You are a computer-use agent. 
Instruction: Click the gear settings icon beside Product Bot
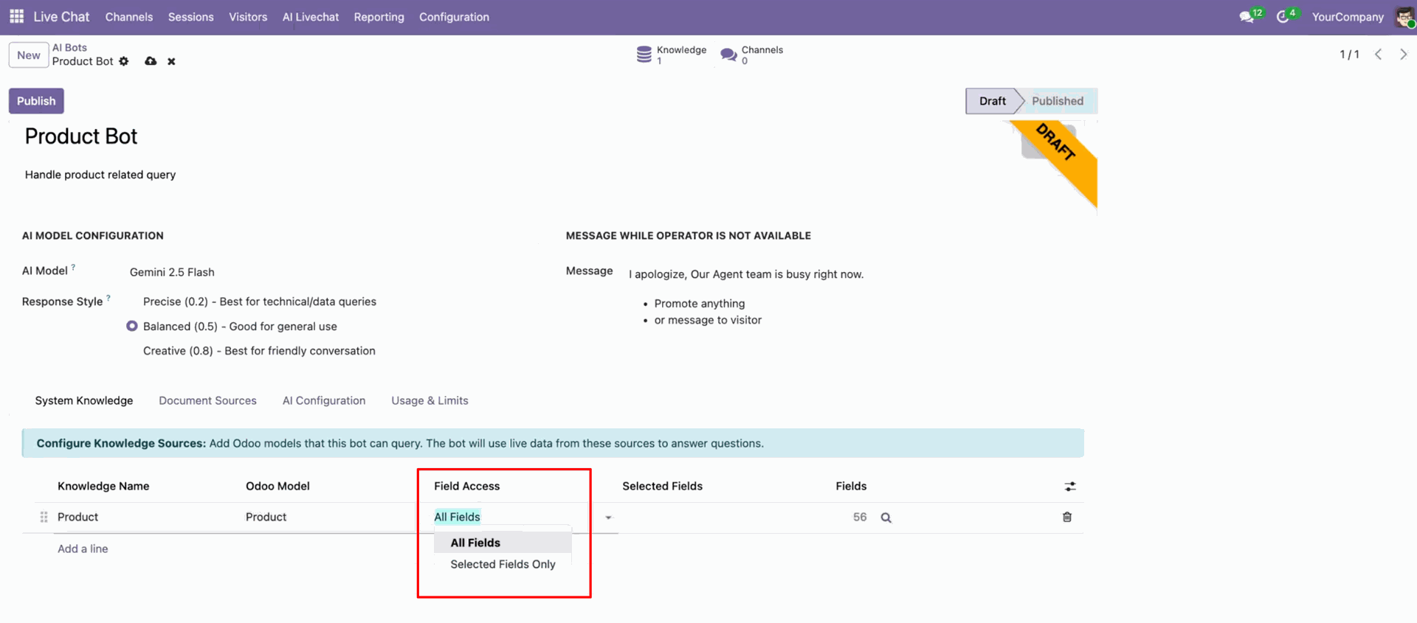coord(124,61)
